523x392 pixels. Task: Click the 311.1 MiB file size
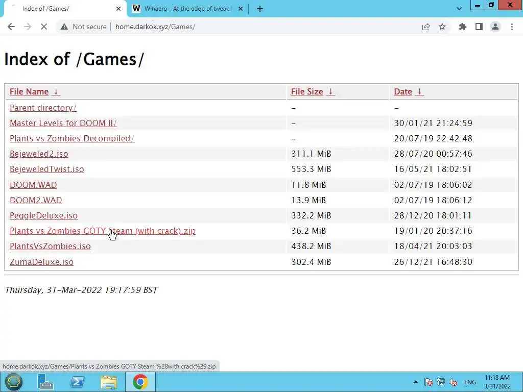point(311,154)
